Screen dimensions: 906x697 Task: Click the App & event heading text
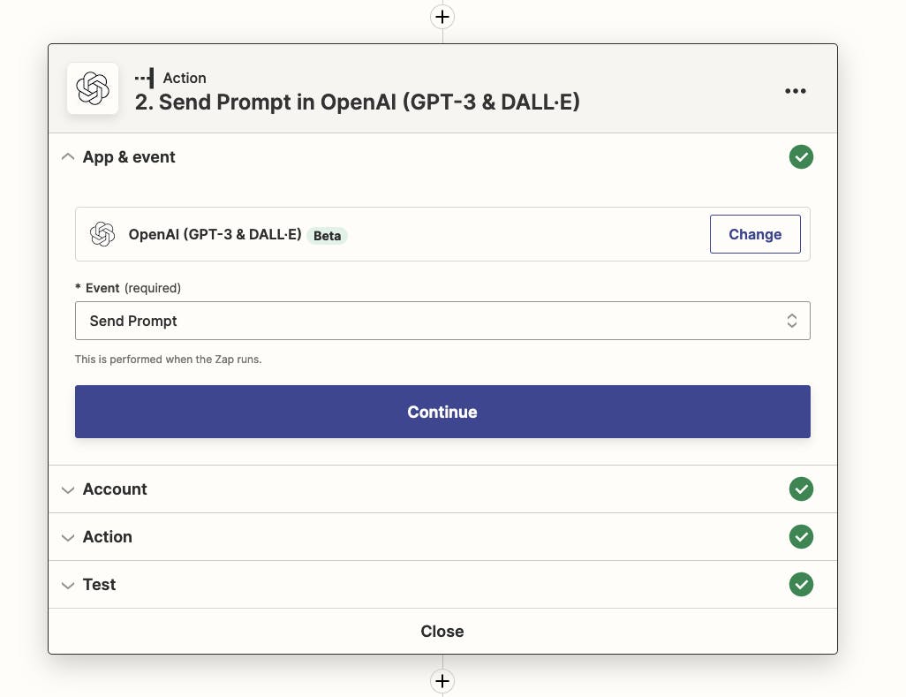[x=129, y=157]
